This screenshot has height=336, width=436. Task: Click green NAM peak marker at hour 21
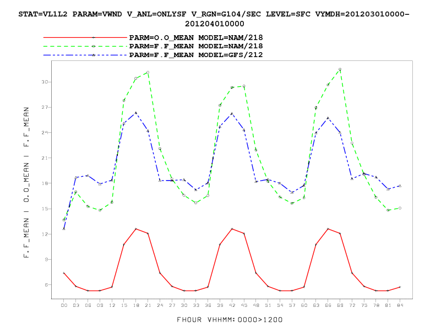148,72
